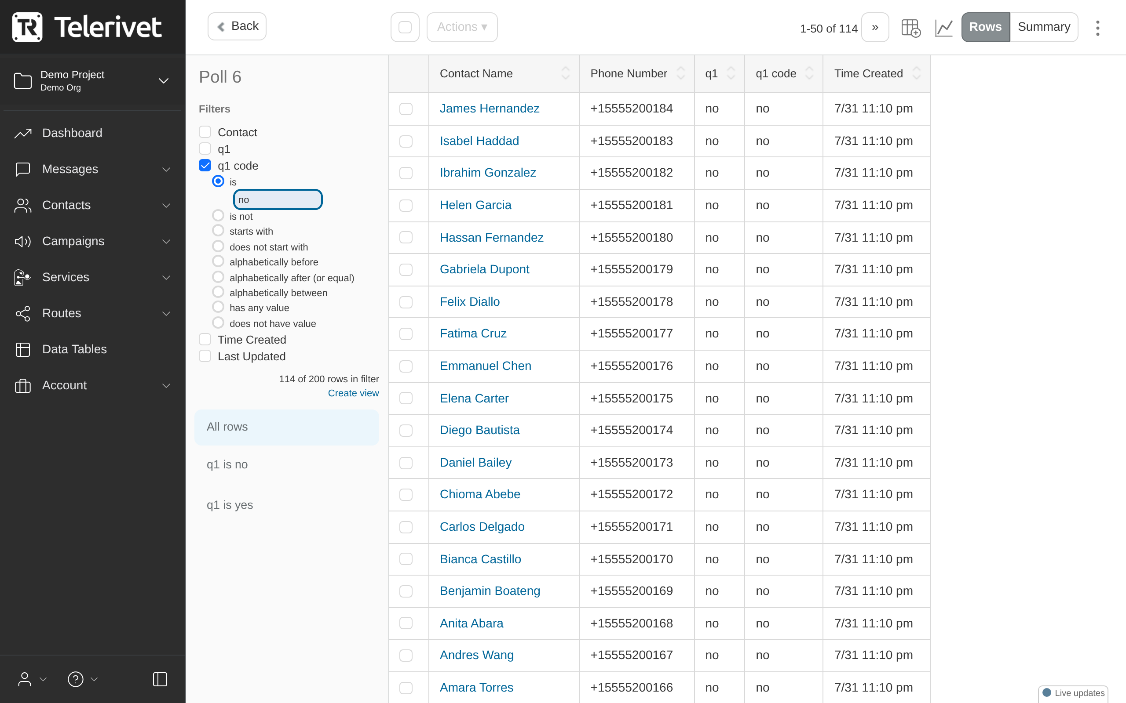Click the Demo Project folder icon

point(23,80)
